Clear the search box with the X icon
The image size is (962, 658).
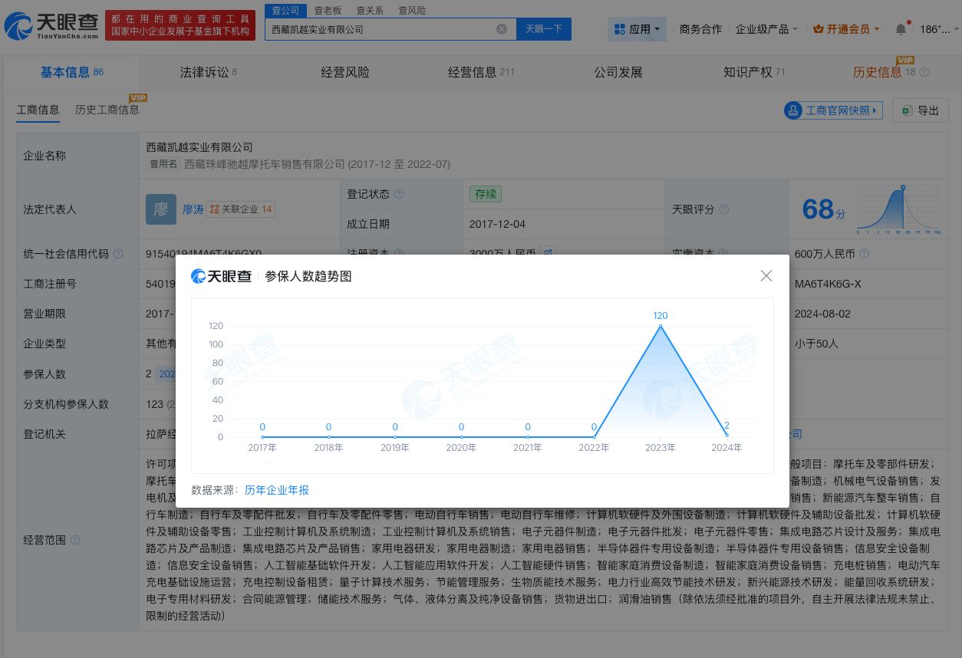click(502, 28)
